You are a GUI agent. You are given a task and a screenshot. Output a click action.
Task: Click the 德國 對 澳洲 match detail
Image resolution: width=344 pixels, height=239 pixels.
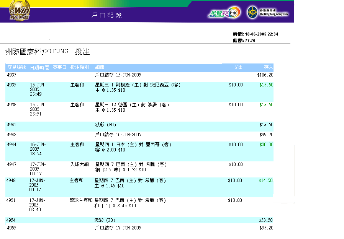tap(132, 105)
